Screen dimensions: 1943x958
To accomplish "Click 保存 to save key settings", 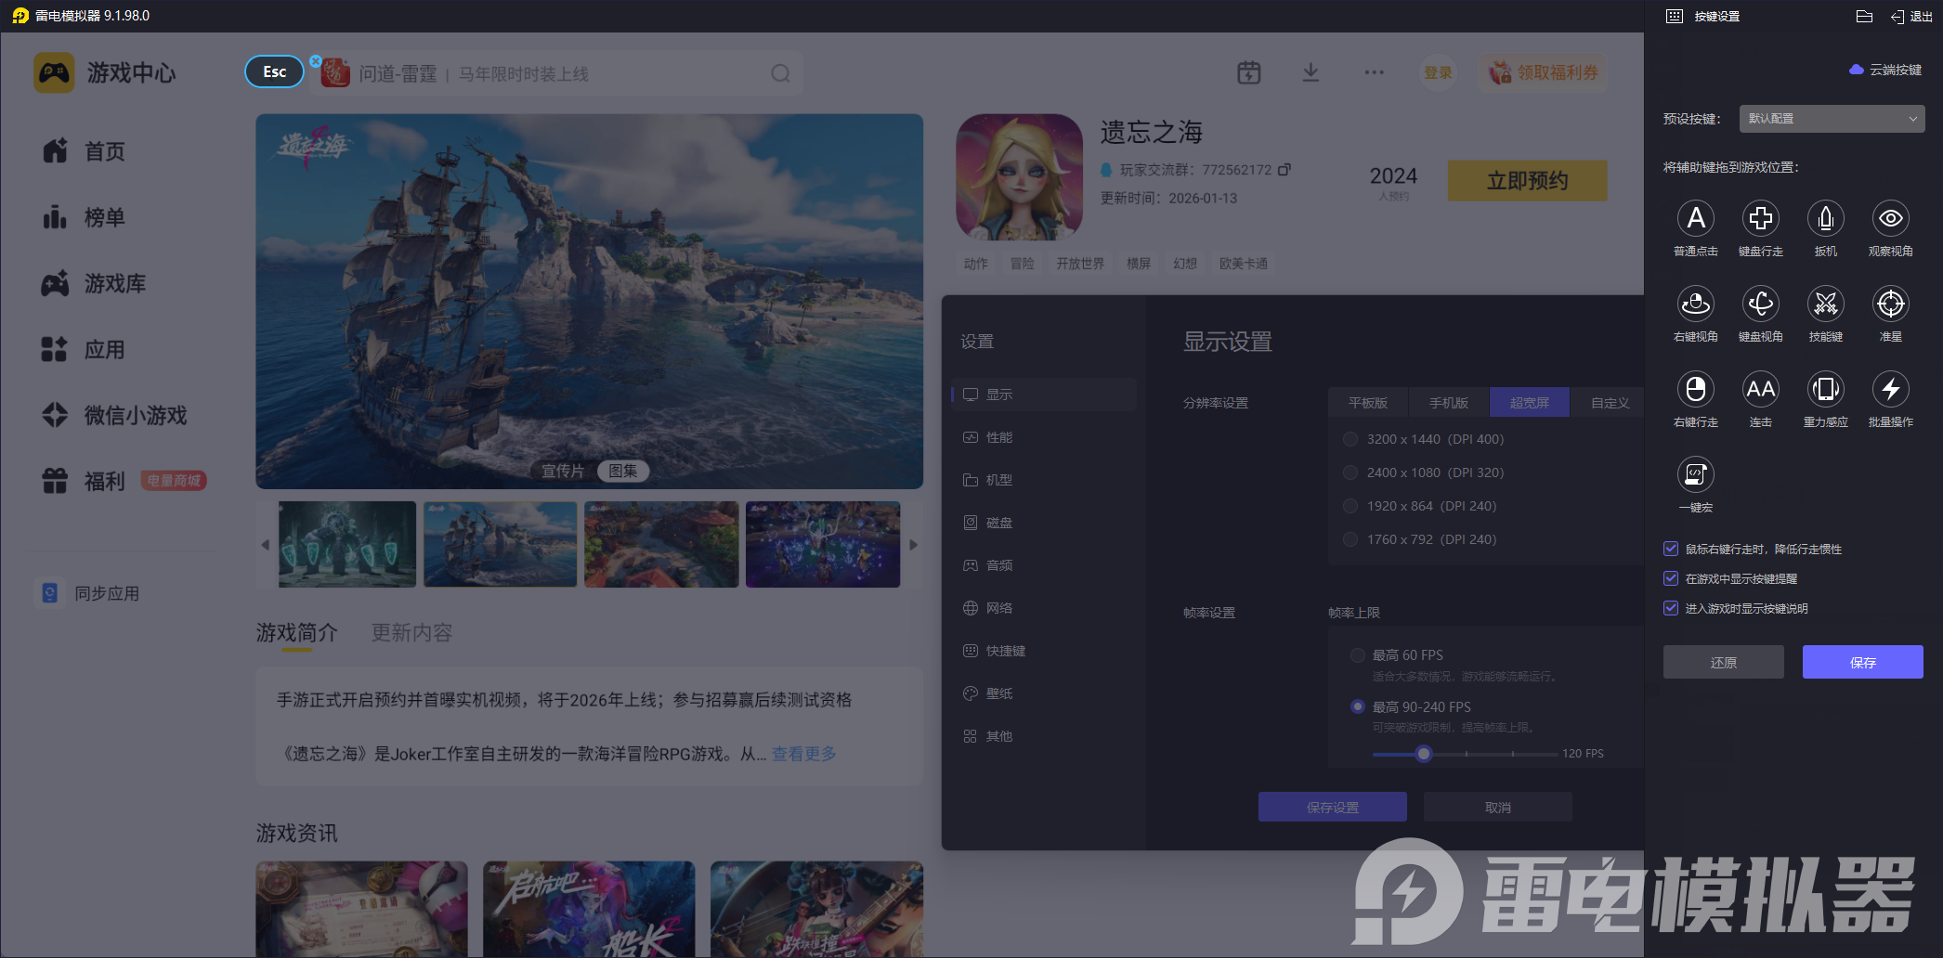I will [1863, 662].
